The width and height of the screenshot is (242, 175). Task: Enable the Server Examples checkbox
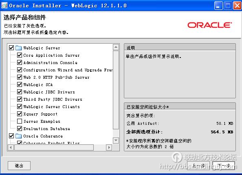[x=20, y=121]
